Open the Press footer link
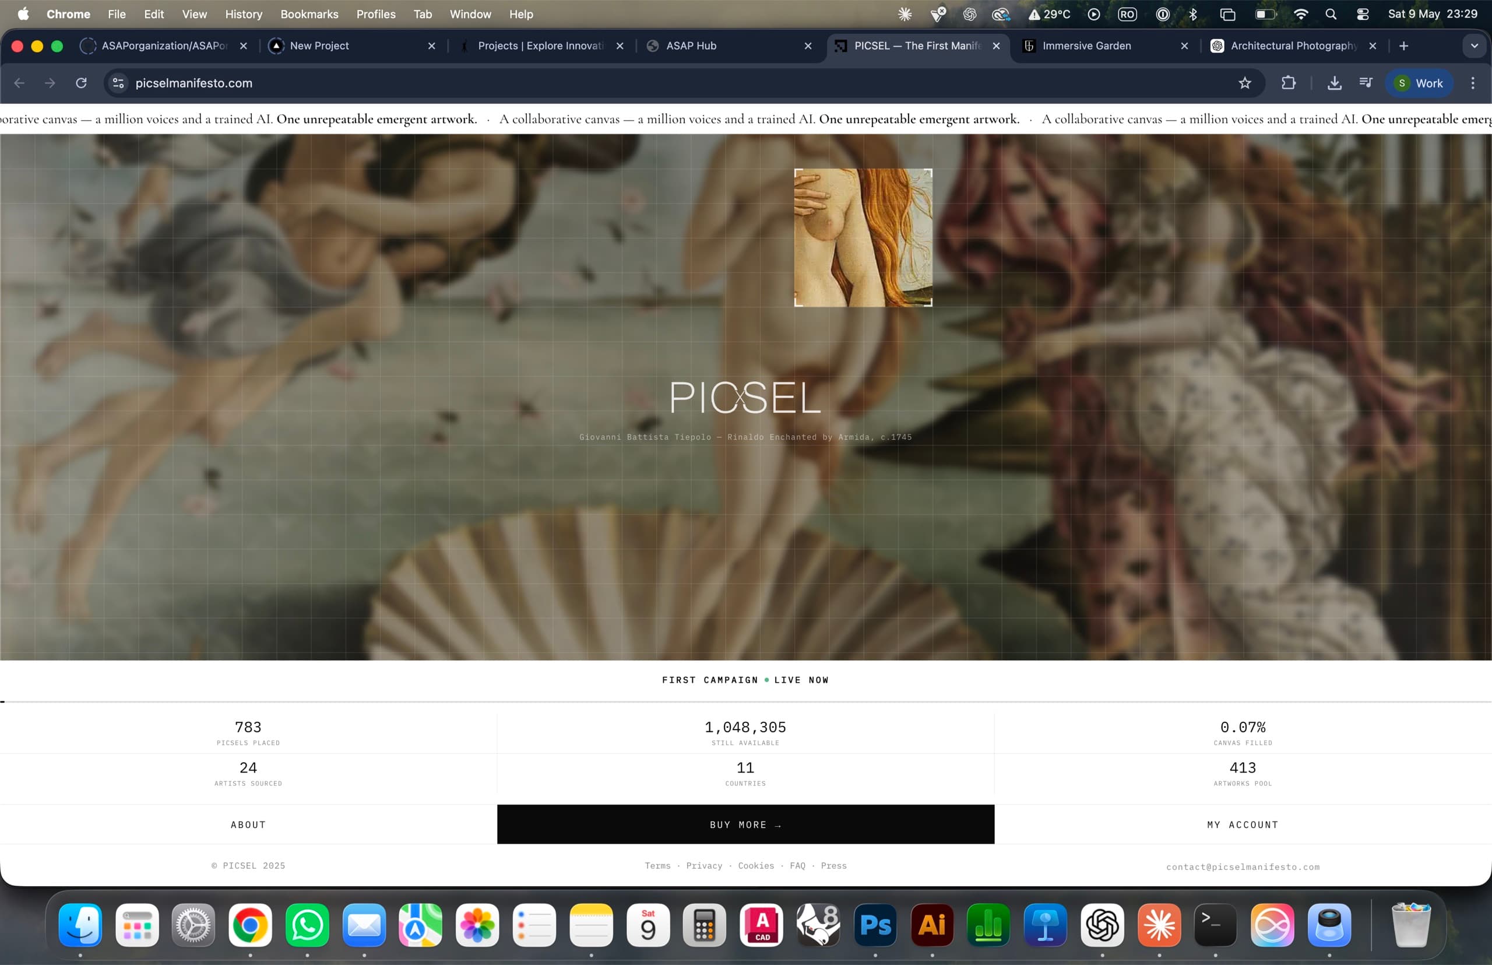1492x965 pixels. coord(833,865)
